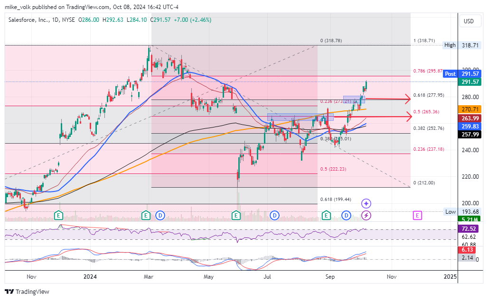Viewport: 488px width, 300px height.
Task: Click the 0 (212.00) Fibonacci level label
Action: pos(424,183)
